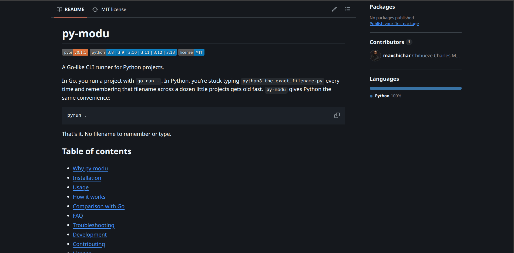Open the How it works link
Screen dimensions: 514x253
click(89, 197)
